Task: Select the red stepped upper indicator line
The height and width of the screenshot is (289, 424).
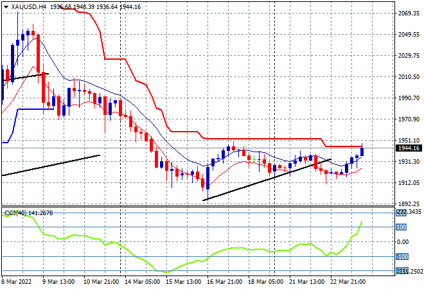Action: [x=257, y=138]
